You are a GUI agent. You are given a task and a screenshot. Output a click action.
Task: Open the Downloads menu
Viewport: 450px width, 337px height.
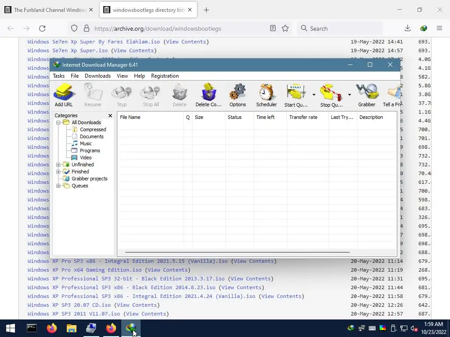click(98, 76)
